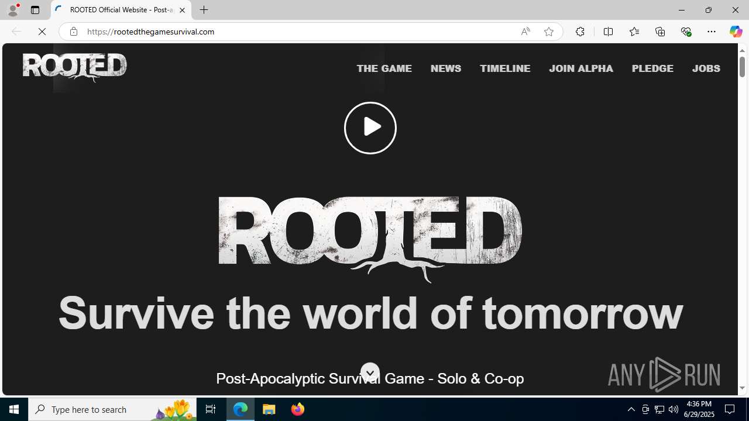Click the page vertical scrollbar thumb
Screen dimensions: 749x421
coord(742,65)
